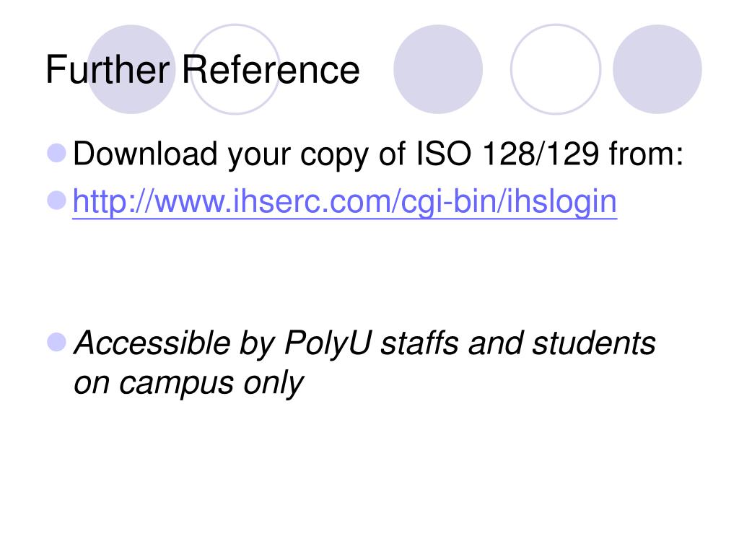Image resolution: width=739 pixels, height=554 pixels.
Task: Click the "128/129" number text
Action: tap(541, 154)
